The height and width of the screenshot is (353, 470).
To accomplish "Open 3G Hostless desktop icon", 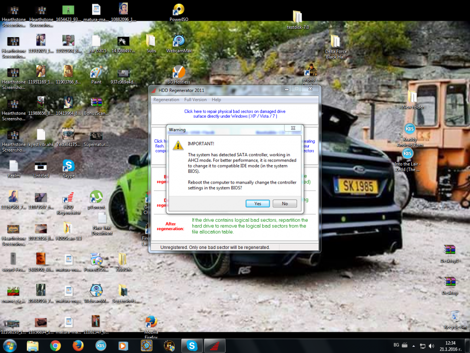I will tap(179, 75).
